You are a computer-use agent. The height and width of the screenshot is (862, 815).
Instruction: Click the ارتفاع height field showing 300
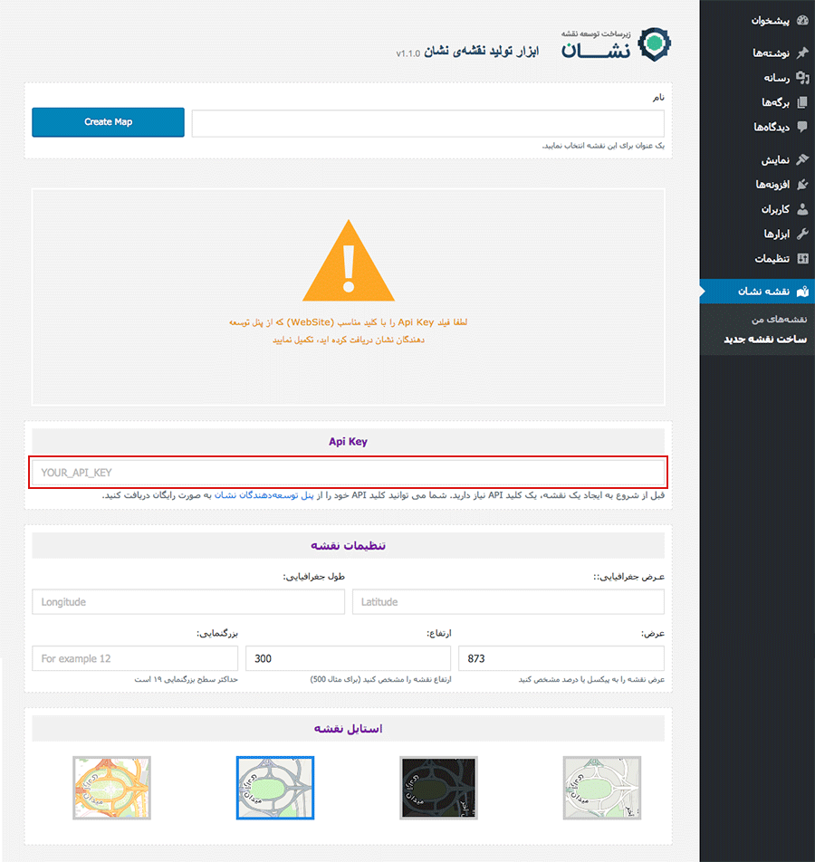pyautogui.click(x=348, y=658)
